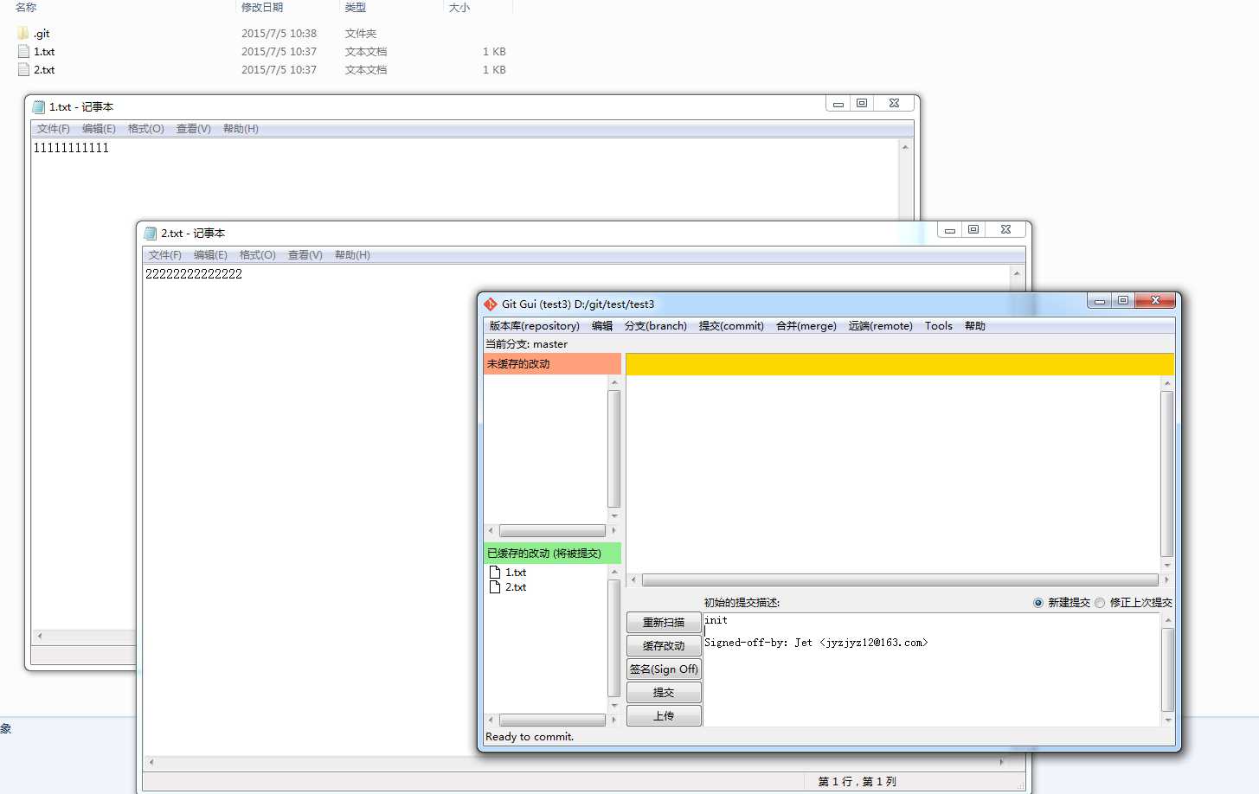Click the 2.txt staged file icon in Git Gui

point(495,587)
